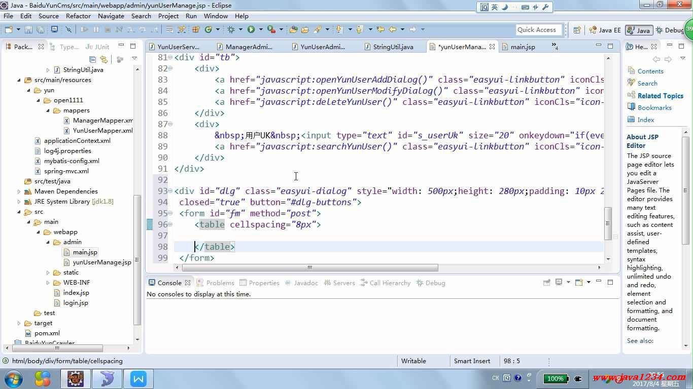The height and width of the screenshot is (389, 693).
Task: Collapse the webapp folder
Action: pos(38,232)
